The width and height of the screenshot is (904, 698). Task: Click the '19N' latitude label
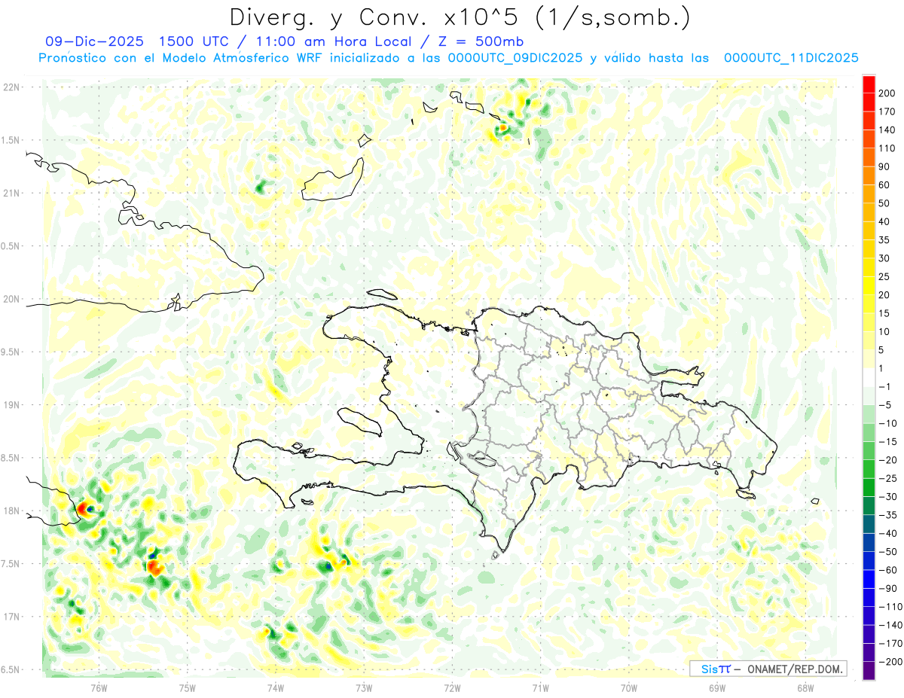pos(11,405)
